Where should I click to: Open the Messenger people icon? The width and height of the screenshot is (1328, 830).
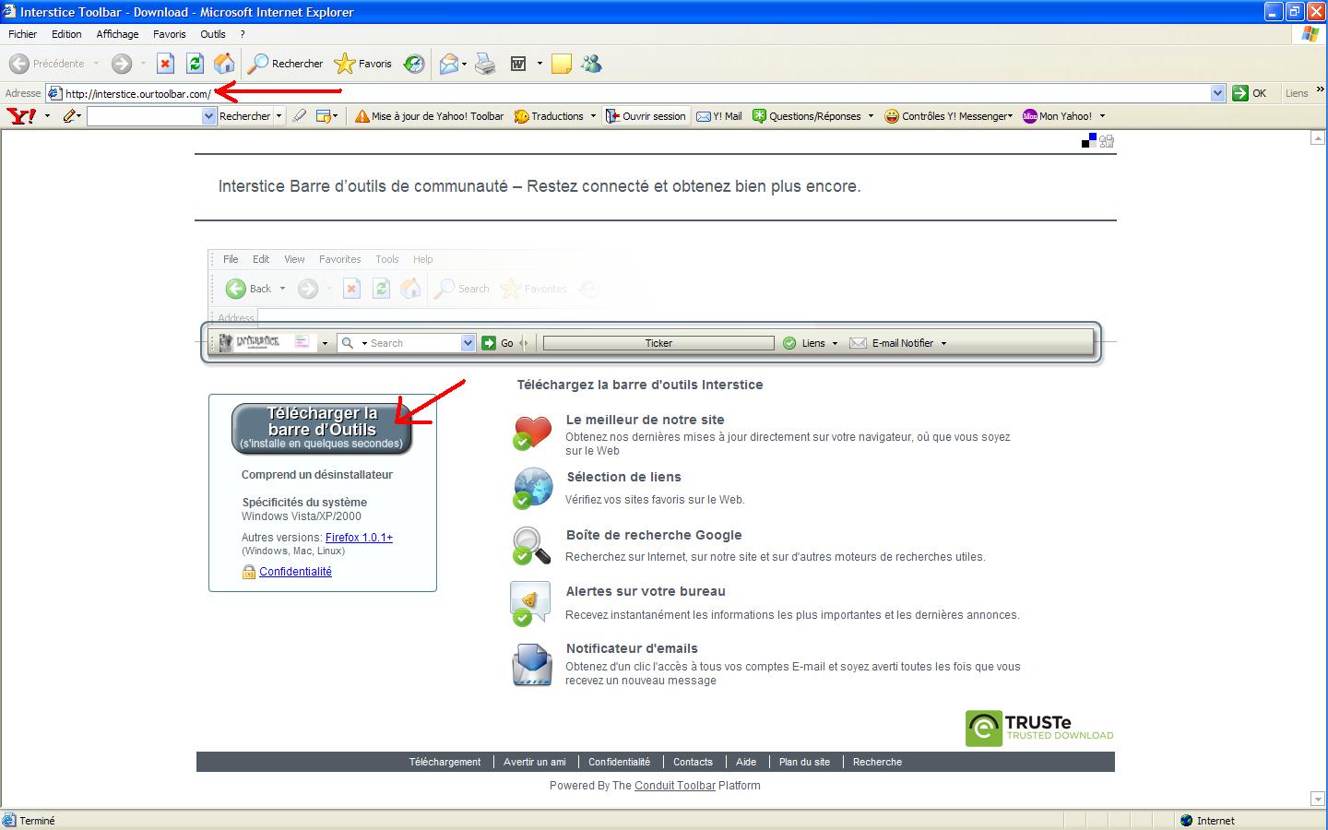point(591,64)
